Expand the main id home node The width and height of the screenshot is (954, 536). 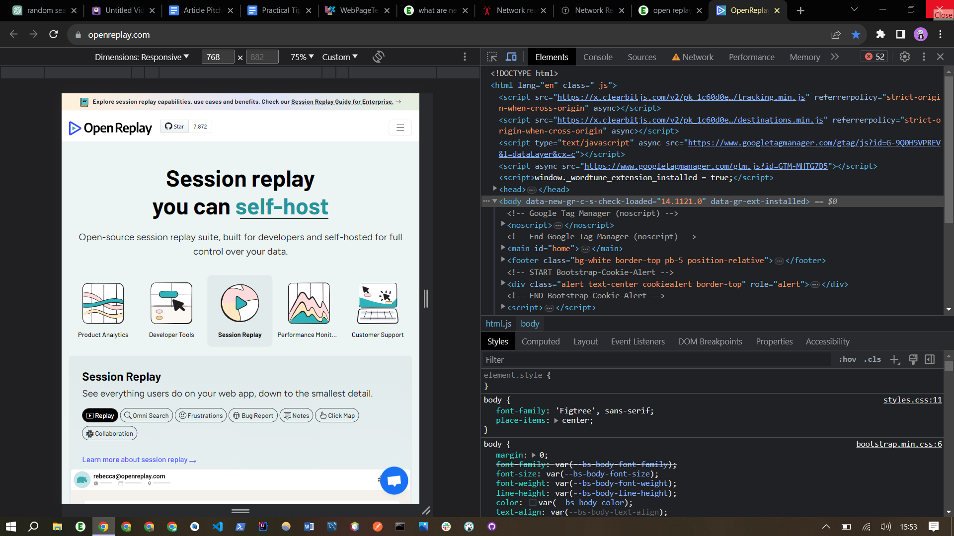pyautogui.click(x=503, y=248)
